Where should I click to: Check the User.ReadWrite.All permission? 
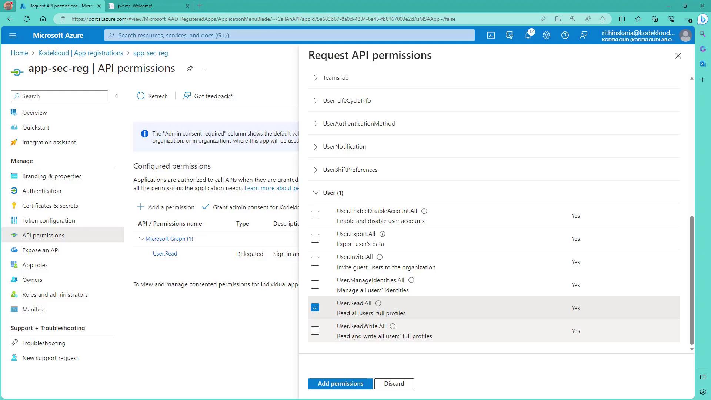[315, 331]
